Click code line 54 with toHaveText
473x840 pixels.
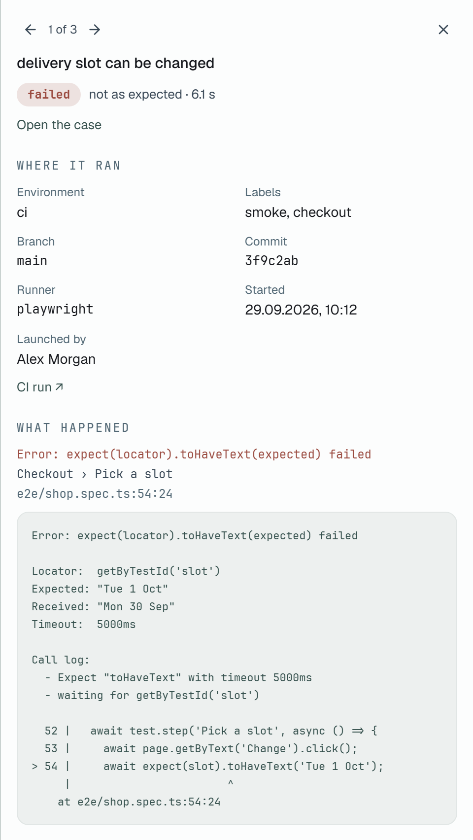(x=207, y=767)
